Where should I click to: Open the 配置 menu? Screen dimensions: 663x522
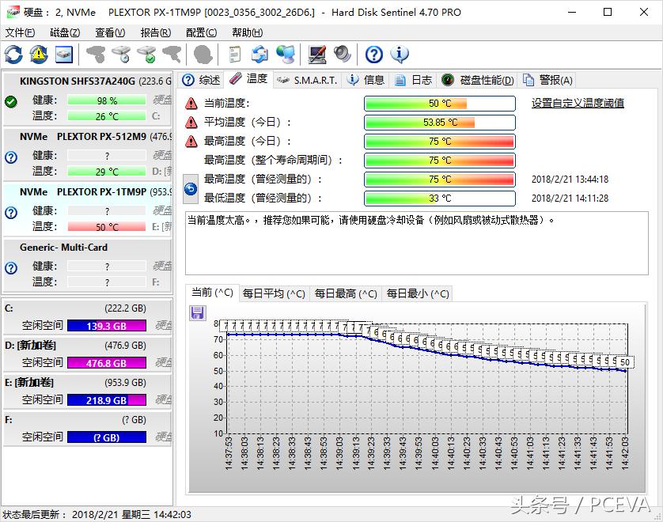coord(200,32)
